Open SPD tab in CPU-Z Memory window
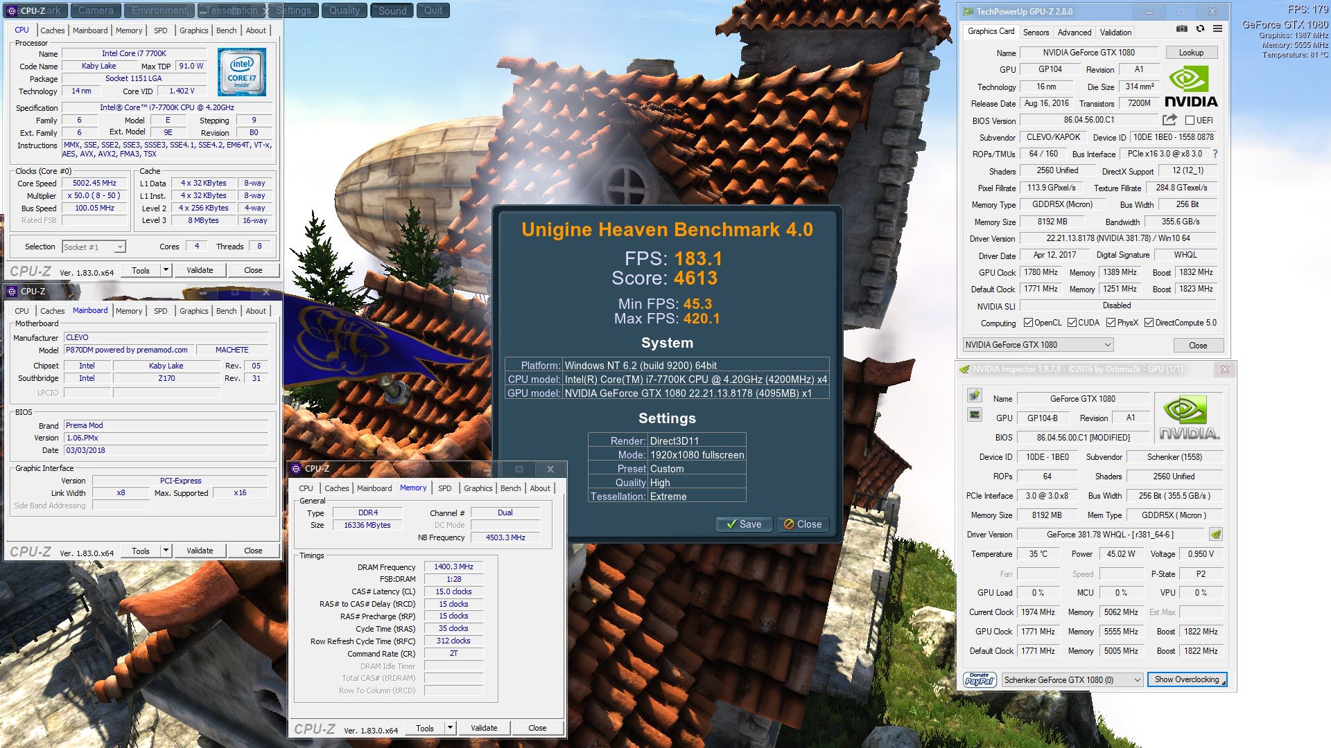Screen dimensions: 1331x748 tap(445, 488)
